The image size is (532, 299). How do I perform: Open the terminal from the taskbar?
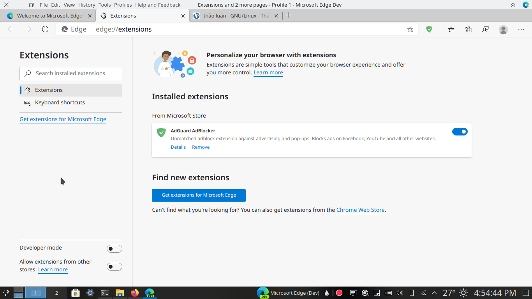click(x=105, y=293)
